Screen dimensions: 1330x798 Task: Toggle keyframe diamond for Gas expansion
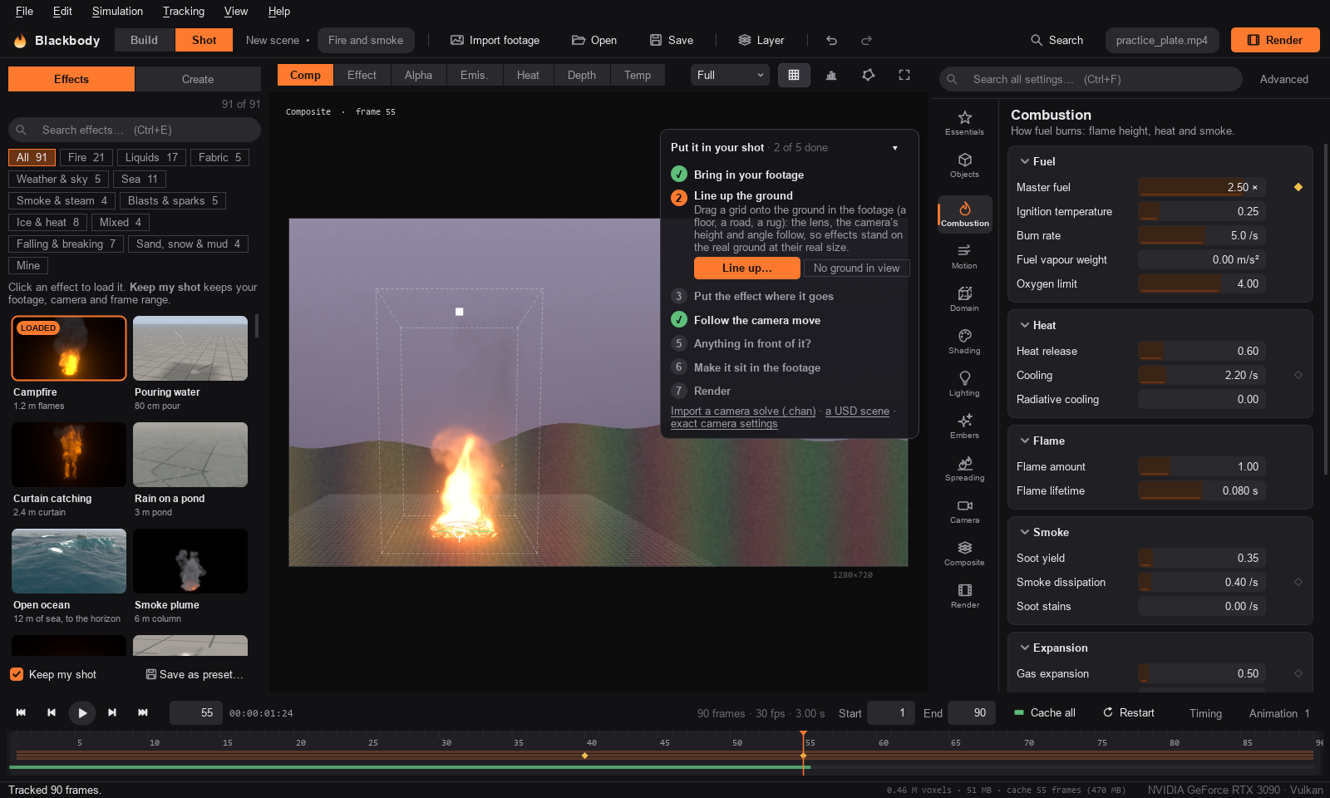pyautogui.click(x=1298, y=673)
